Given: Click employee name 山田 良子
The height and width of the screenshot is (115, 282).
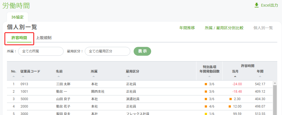Looking at the screenshot, I should click(x=63, y=99).
